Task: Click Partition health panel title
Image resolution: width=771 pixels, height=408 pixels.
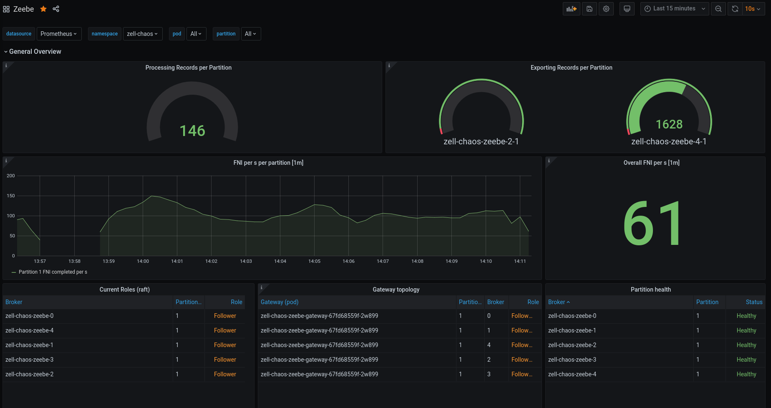Action: click(650, 290)
